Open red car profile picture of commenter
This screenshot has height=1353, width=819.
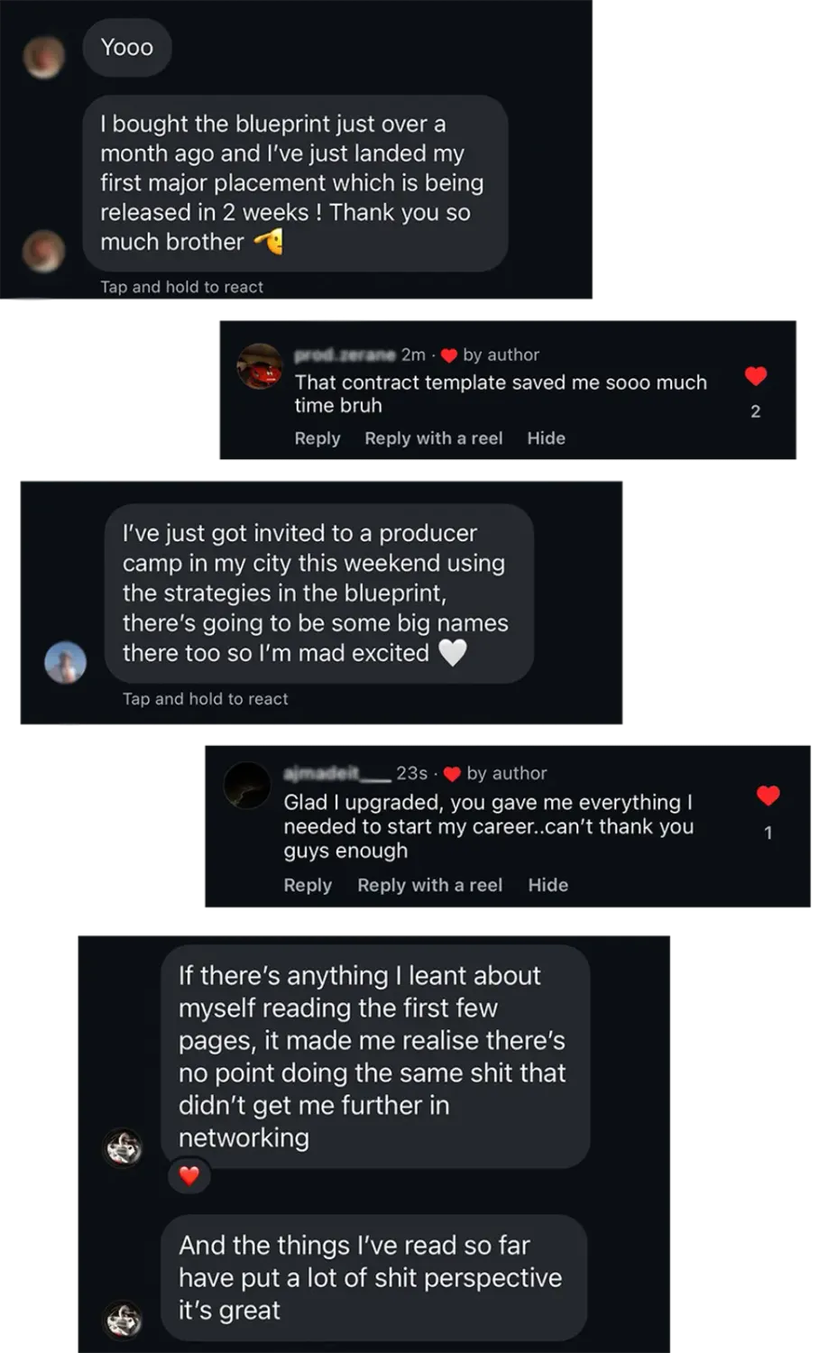pos(260,366)
